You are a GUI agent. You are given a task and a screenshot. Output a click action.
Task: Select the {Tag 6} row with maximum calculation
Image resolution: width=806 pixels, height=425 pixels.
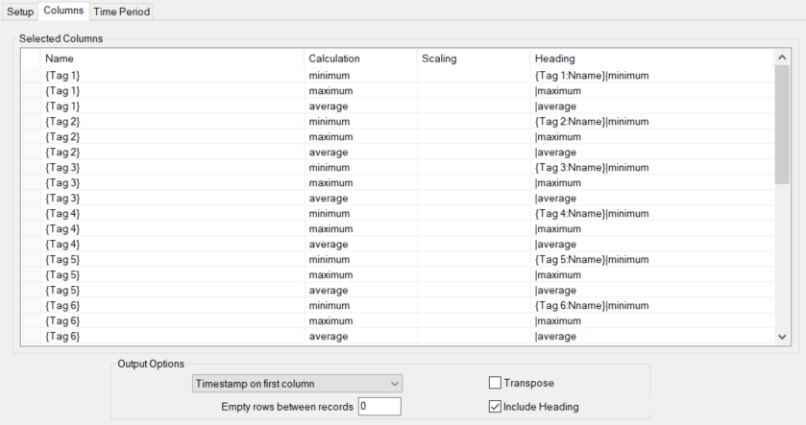click(x=398, y=321)
